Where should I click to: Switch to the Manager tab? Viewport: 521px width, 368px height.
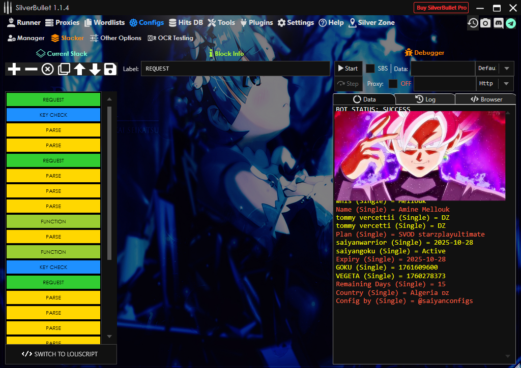coord(26,38)
